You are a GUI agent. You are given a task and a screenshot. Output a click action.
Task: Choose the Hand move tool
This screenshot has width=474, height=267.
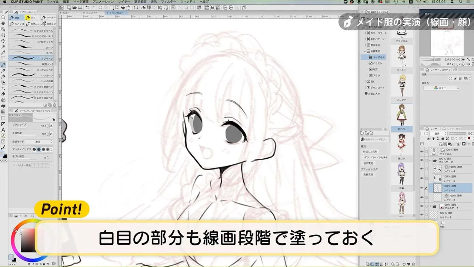3,23
